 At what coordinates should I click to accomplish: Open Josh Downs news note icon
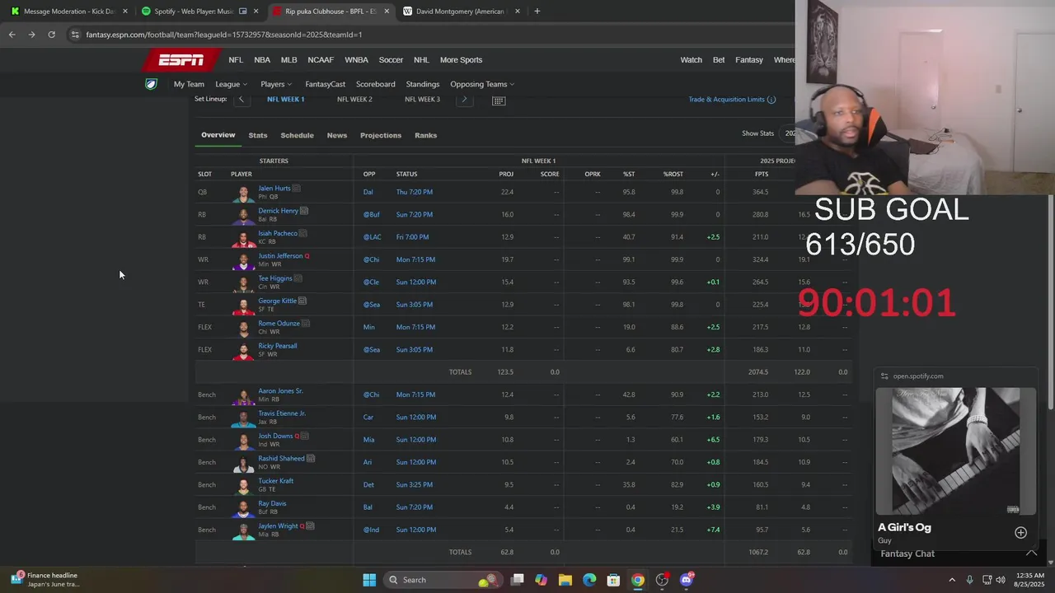pyautogui.click(x=304, y=436)
